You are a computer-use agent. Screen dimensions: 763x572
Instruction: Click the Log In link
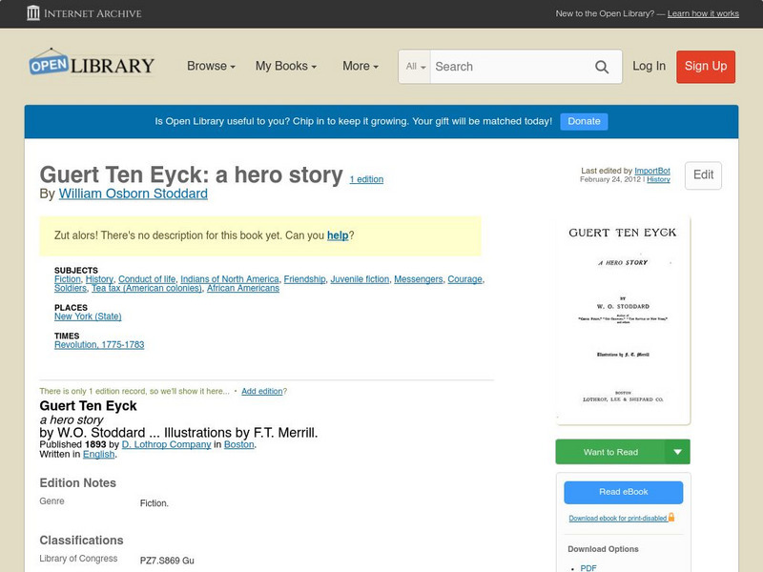pos(649,66)
